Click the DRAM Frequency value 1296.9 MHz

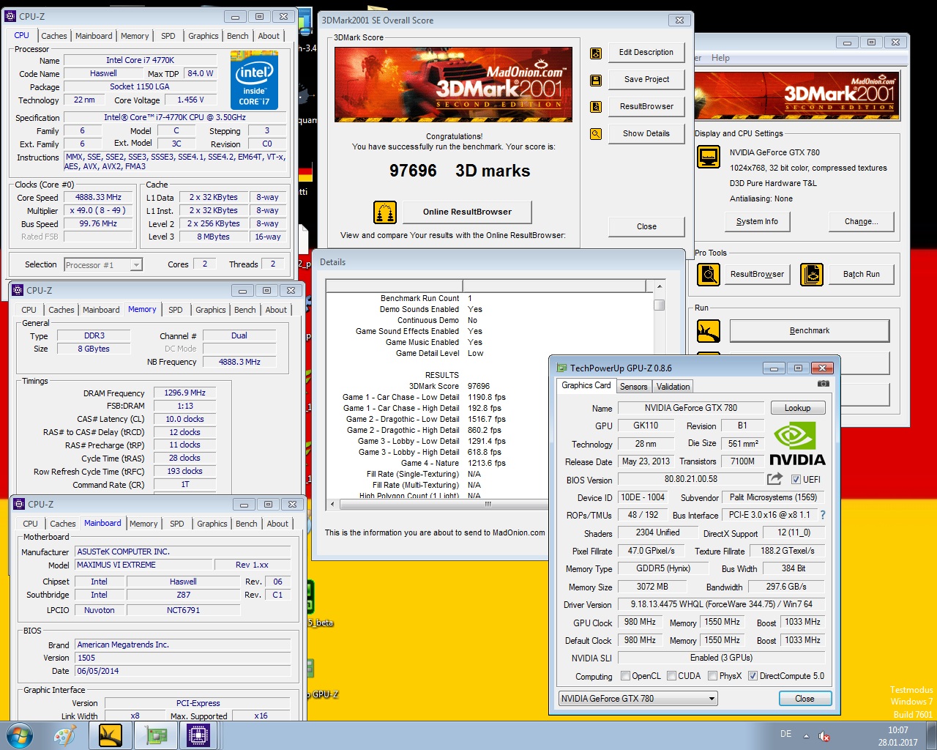pos(184,393)
